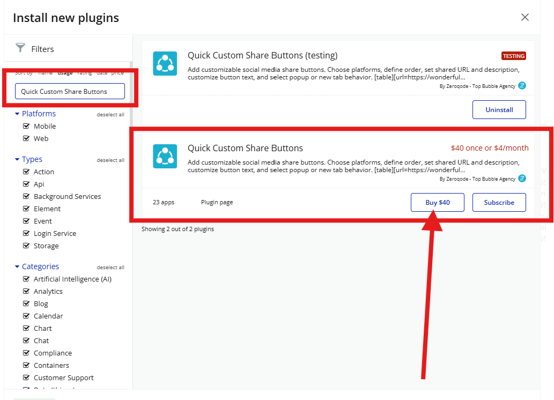Toggle the Element type checkbox

[x=26, y=209]
